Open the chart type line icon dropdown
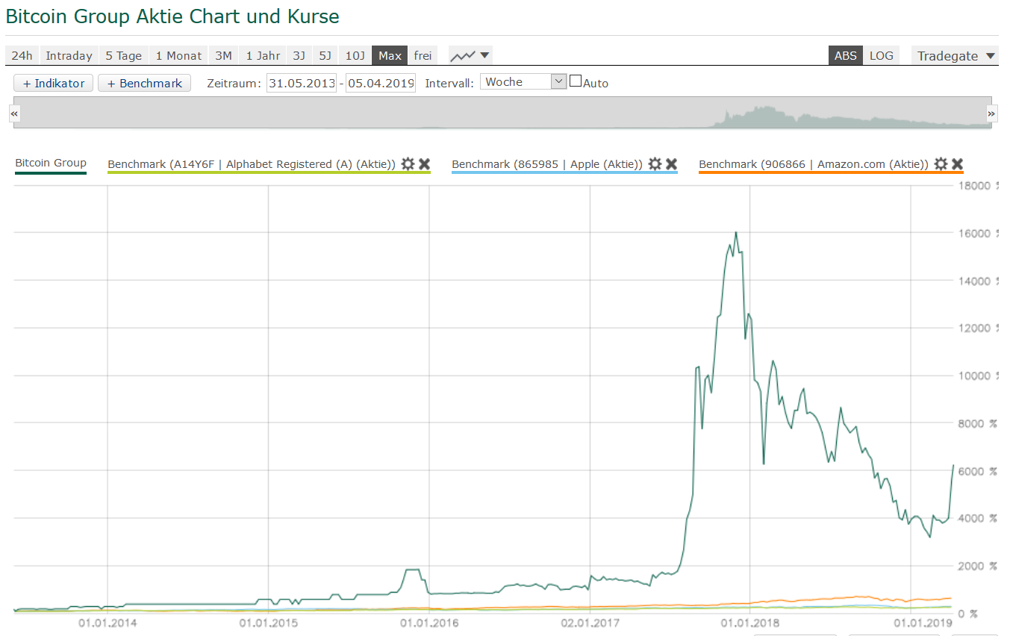This screenshot has width=1010, height=636. click(x=470, y=55)
